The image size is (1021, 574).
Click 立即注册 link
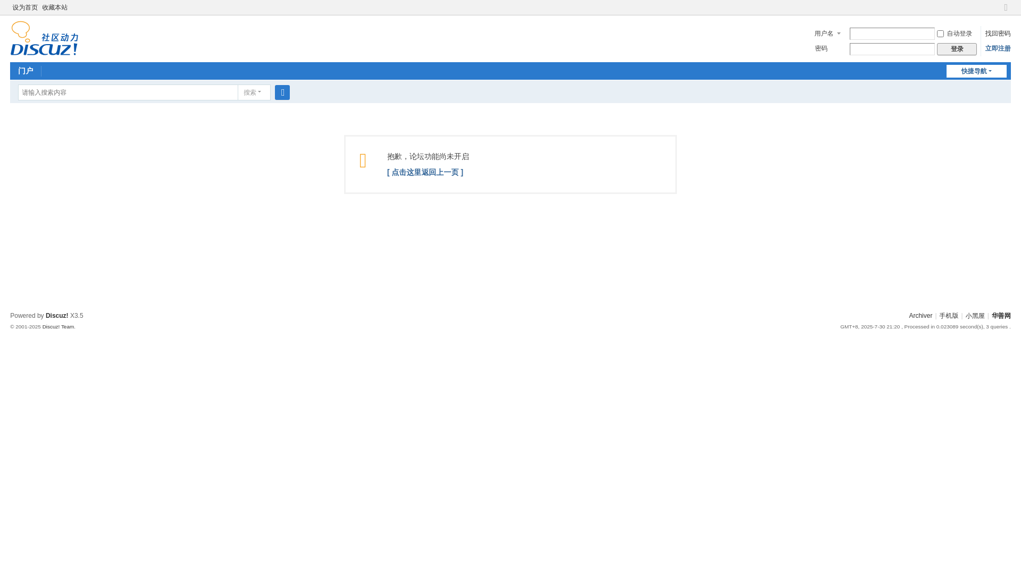998,48
